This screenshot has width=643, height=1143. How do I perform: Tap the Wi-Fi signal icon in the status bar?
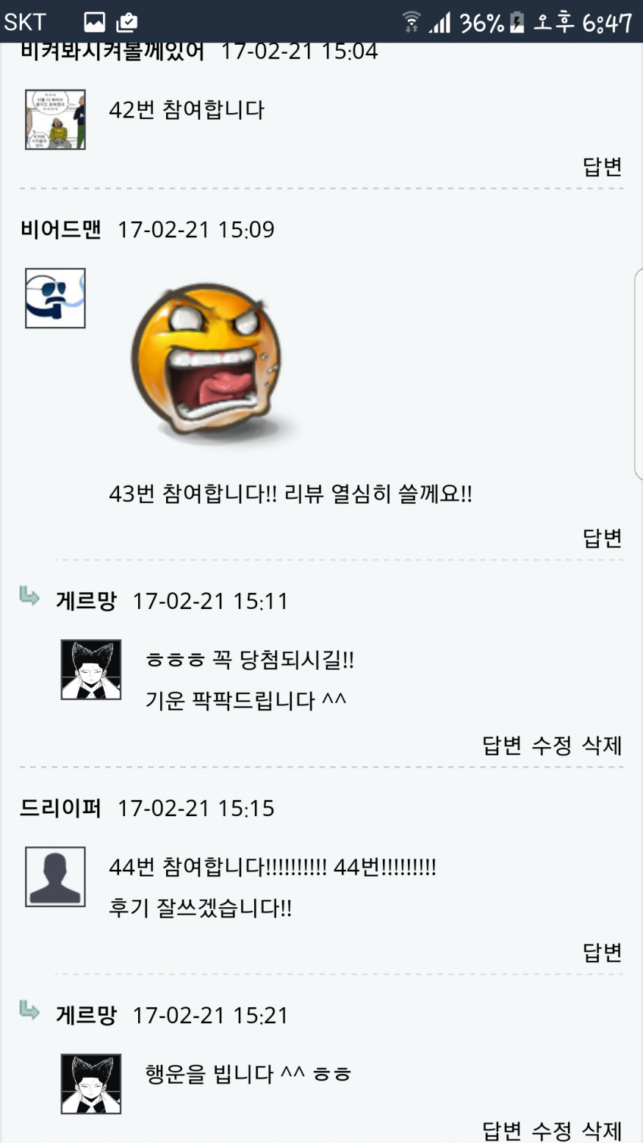[412, 21]
